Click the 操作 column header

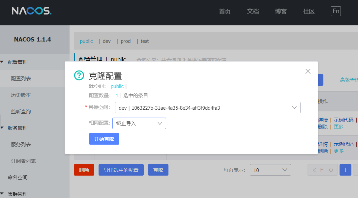(x=323, y=101)
